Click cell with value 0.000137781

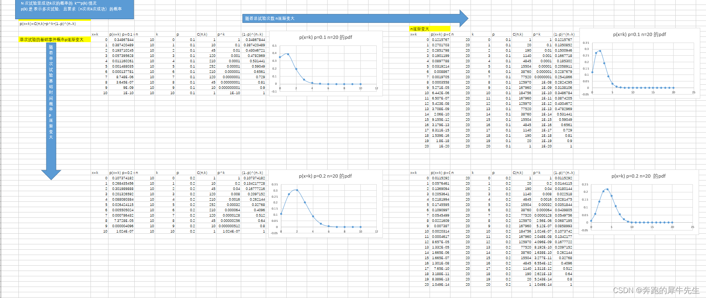(x=122, y=72)
